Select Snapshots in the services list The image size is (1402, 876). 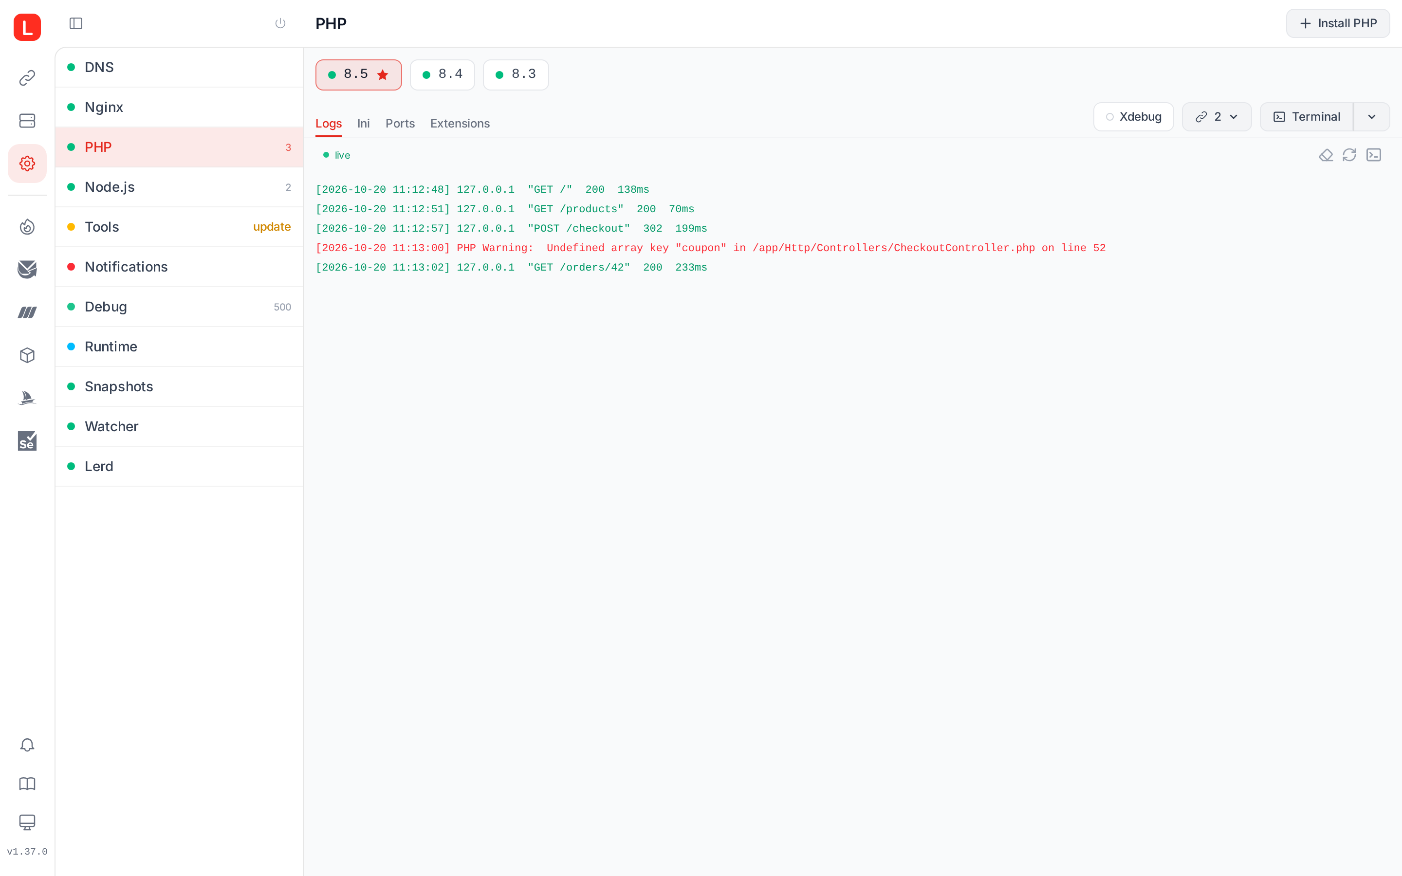click(179, 386)
